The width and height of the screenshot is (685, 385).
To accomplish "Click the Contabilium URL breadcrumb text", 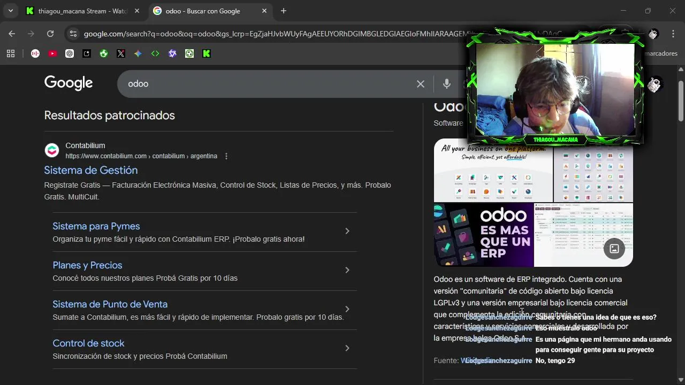I will [x=141, y=156].
